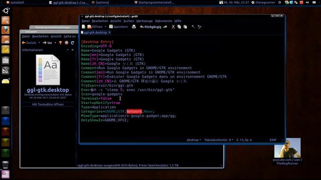
Task: Open Bearbeiten menu in autostart file manager
Action: (x=40, y=36)
